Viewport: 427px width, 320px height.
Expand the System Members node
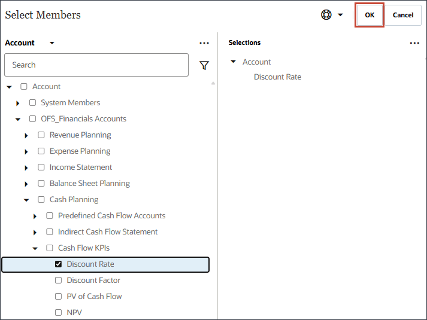click(18, 103)
